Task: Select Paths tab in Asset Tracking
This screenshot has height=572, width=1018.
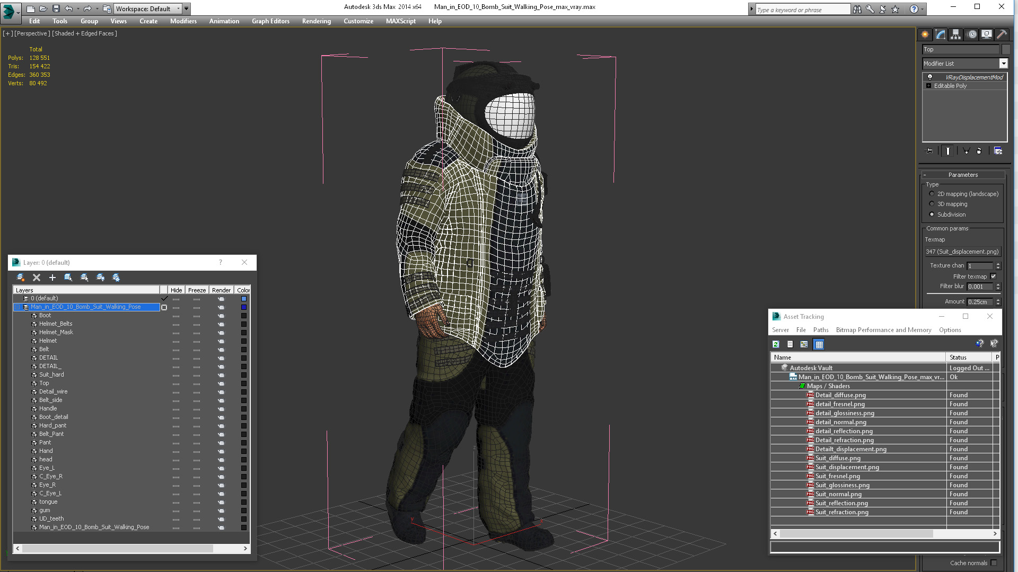Action: click(820, 329)
